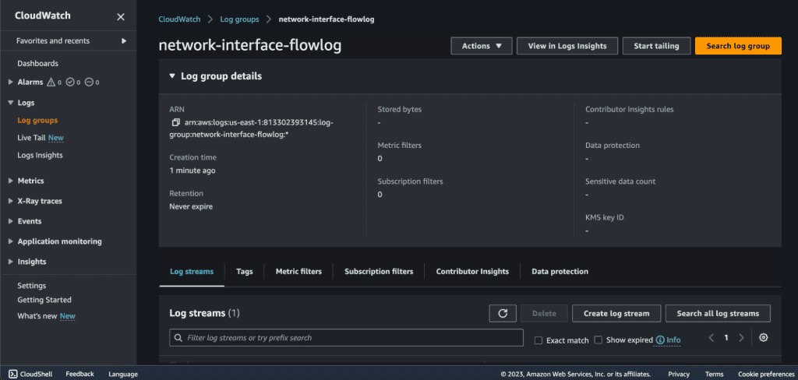
Task: Open Log groups in the sidebar
Action: coord(37,121)
